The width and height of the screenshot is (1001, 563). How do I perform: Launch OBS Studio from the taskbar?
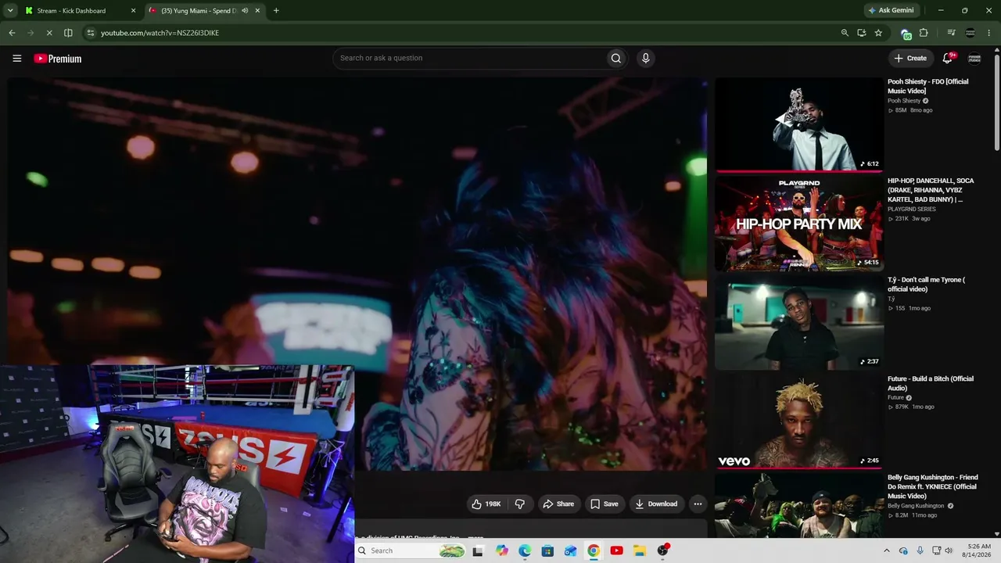[x=662, y=550]
